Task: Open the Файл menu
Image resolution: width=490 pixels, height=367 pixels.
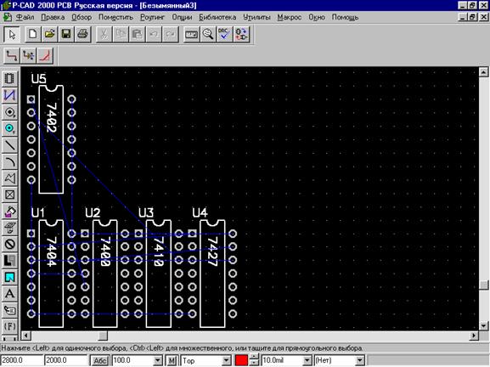Action: point(25,17)
